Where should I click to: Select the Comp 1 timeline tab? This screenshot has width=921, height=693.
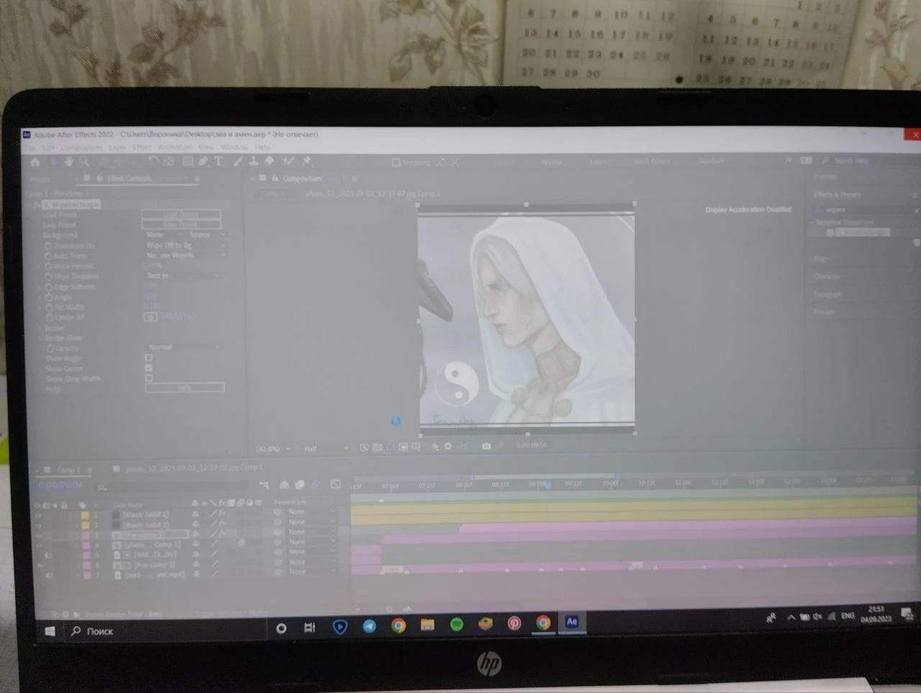tap(67, 470)
